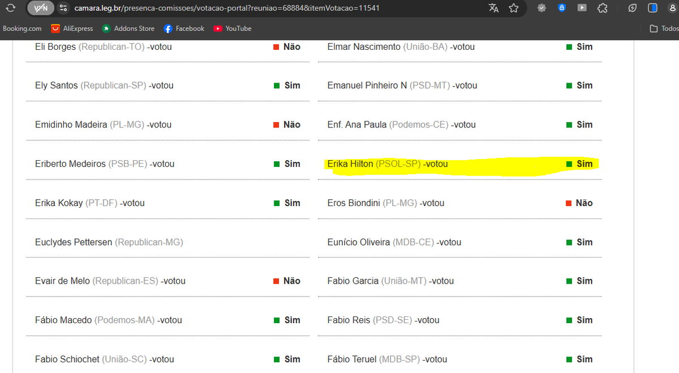This screenshot has height=373, width=679.
Task: Click the Sim vote of Elmar Nascimento
Action: pos(579,47)
